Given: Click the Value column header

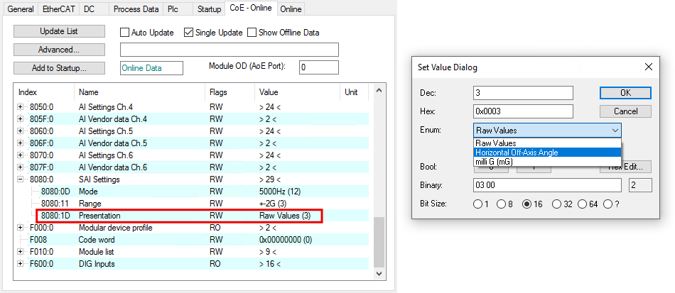Looking at the screenshot, I should pyautogui.click(x=298, y=92).
